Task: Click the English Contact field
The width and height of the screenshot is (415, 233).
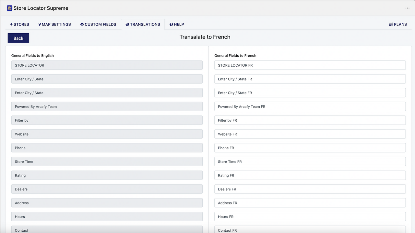Action: click(x=107, y=229)
